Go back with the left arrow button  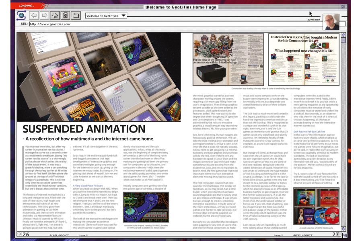34,15
